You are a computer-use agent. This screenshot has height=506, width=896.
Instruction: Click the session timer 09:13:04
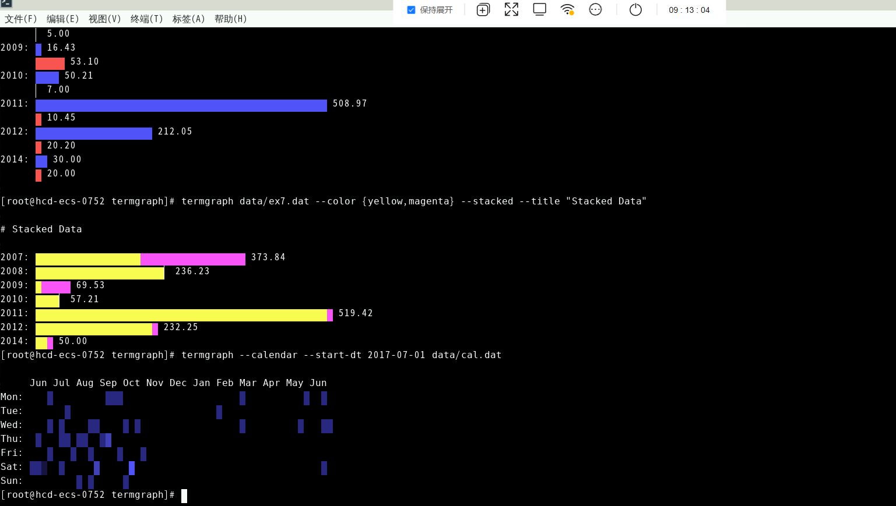689,10
